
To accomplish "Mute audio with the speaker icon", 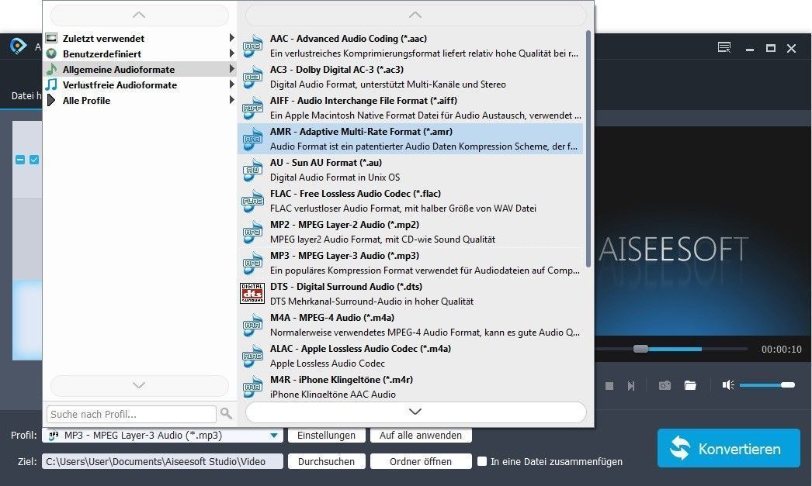I will 727,385.
